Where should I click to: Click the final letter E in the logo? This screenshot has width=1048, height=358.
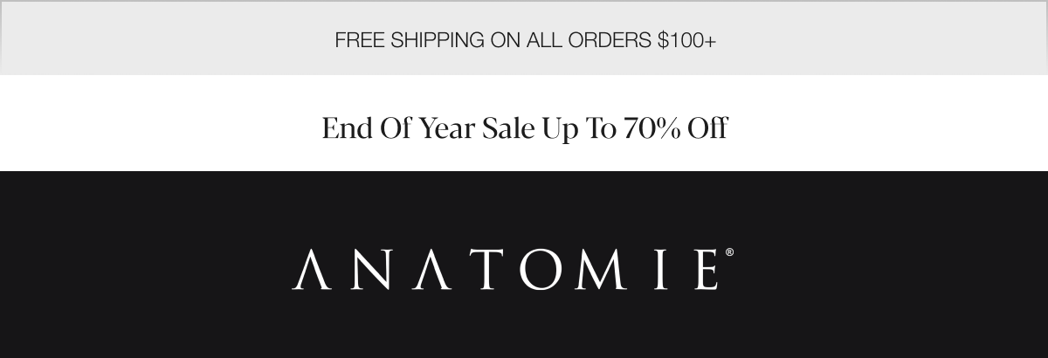tap(707, 270)
